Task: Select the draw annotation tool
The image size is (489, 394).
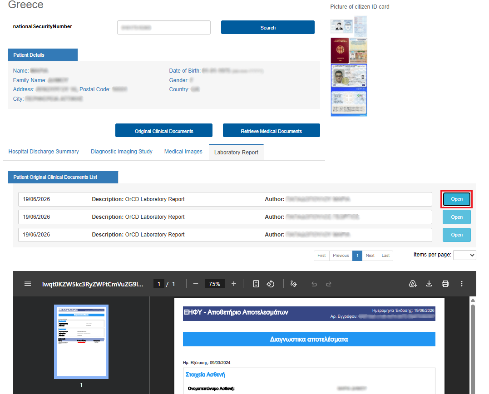Action: tap(293, 284)
